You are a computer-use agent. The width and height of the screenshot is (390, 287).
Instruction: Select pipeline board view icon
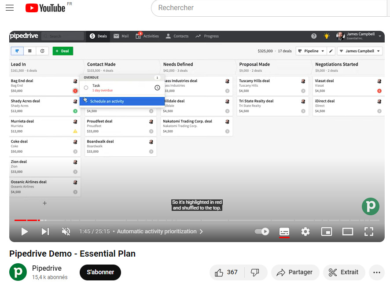click(17, 51)
